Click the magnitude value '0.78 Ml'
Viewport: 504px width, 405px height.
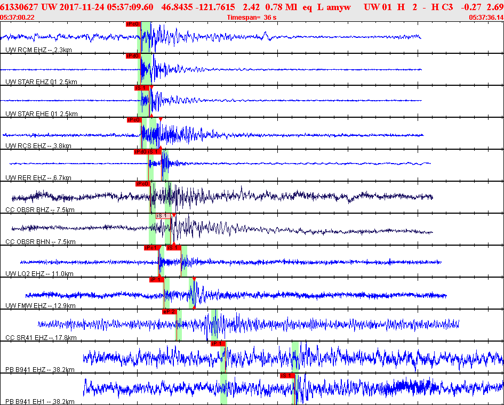coord(281,7)
